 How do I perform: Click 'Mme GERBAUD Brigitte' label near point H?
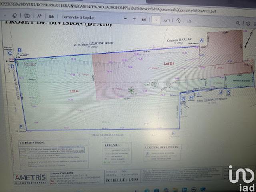tap(211, 100)
